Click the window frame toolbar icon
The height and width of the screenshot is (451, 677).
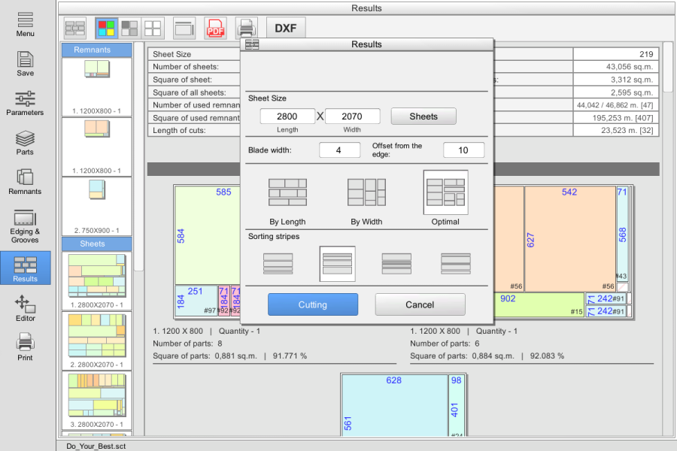[184, 29]
